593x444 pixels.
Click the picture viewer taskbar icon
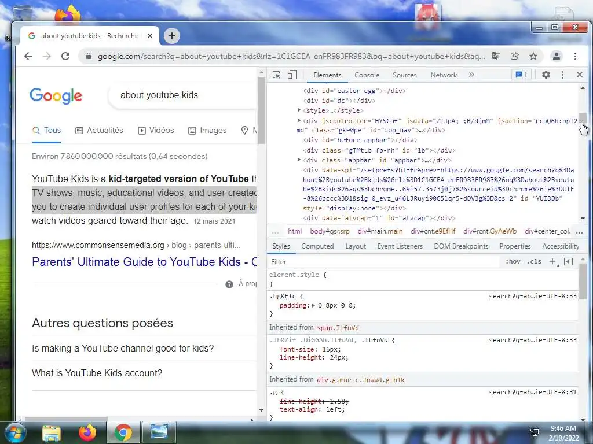click(159, 432)
